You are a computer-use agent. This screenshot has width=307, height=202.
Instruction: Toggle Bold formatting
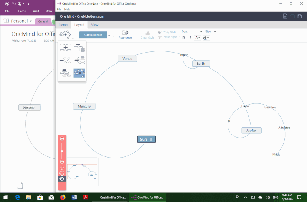click(184, 38)
